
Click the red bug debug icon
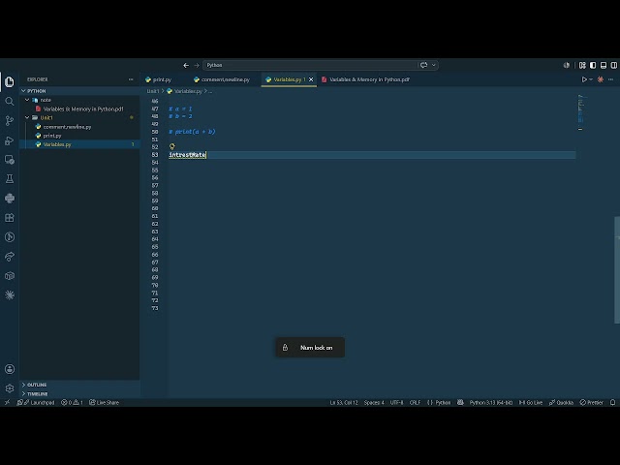pos(601,79)
